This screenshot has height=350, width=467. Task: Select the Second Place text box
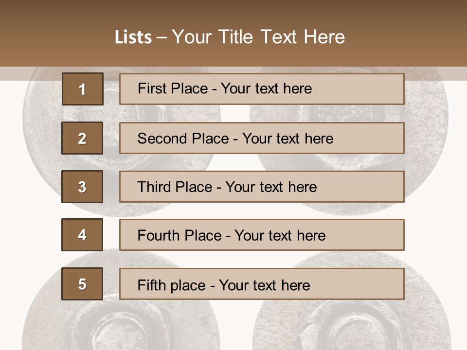[x=262, y=138]
